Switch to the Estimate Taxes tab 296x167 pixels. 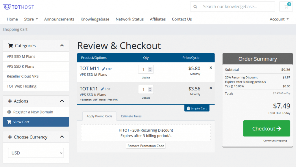(x=131, y=116)
